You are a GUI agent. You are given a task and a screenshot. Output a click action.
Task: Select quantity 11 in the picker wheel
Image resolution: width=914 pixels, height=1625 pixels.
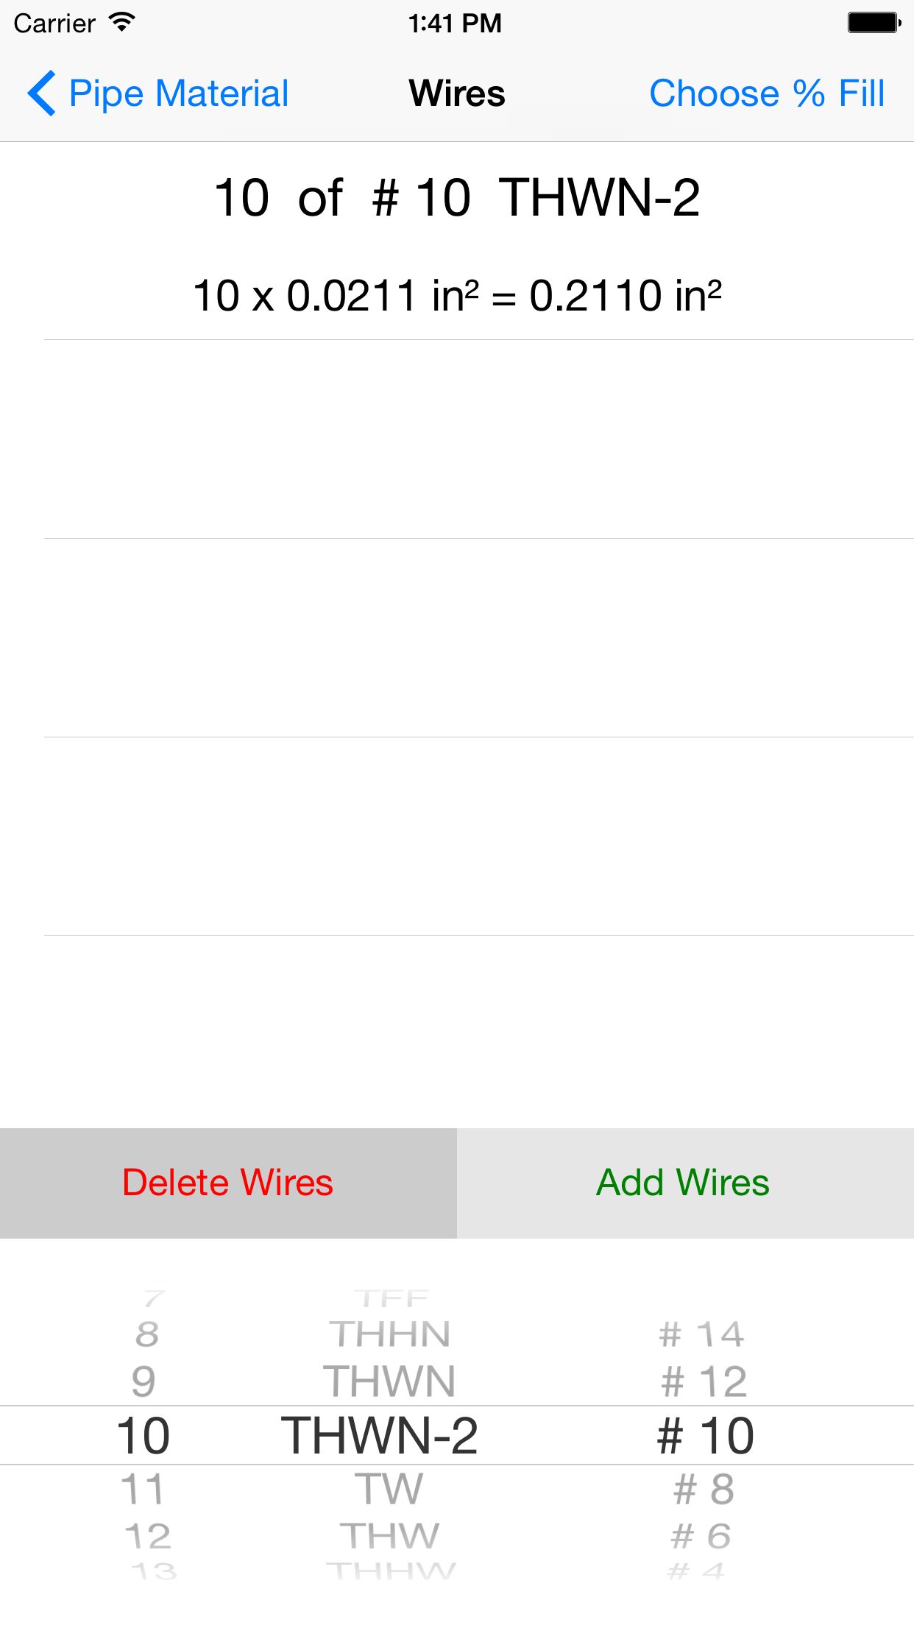[x=146, y=1487]
